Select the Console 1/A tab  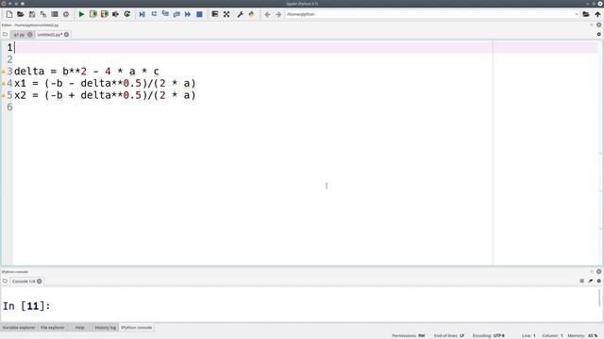[24, 282]
